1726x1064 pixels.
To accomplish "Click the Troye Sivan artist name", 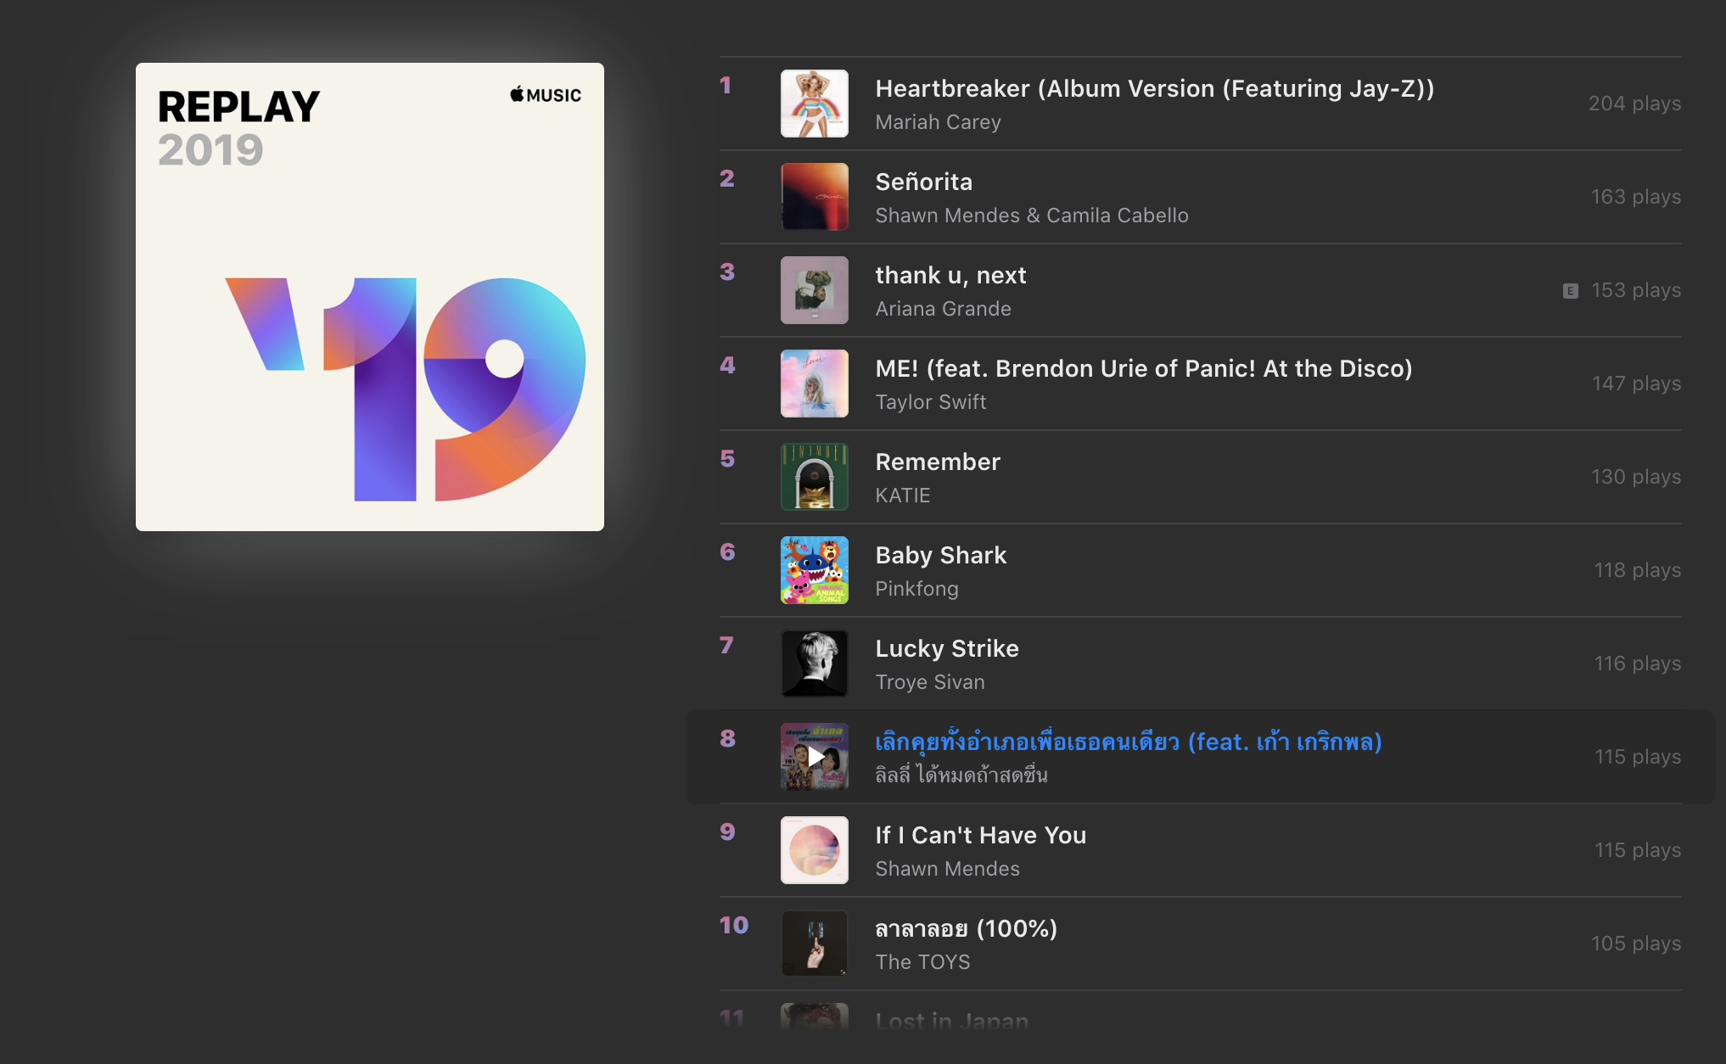I will pyautogui.click(x=929, y=682).
